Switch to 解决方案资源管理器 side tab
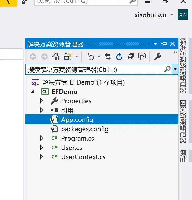 183,65
